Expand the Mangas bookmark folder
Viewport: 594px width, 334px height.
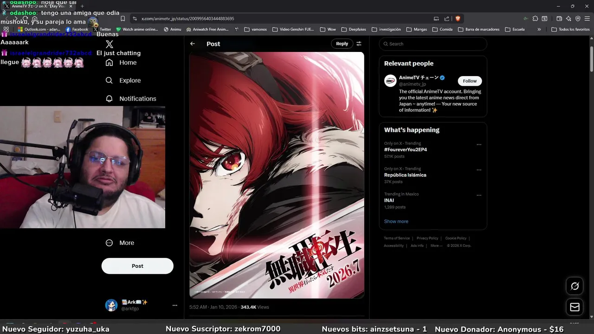point(417,29)
